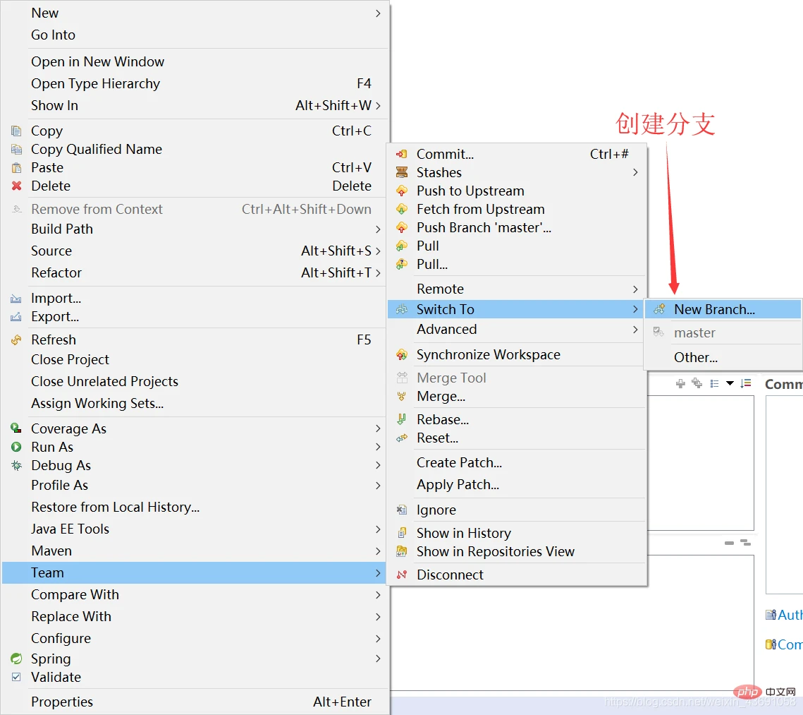Image resolution: width=803 pixels, height=715 pixels.
Task: Click the Stashes chest icon
Action: tap(402, 172)
